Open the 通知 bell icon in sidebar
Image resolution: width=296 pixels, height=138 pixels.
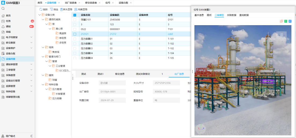(x=3, y=27)
